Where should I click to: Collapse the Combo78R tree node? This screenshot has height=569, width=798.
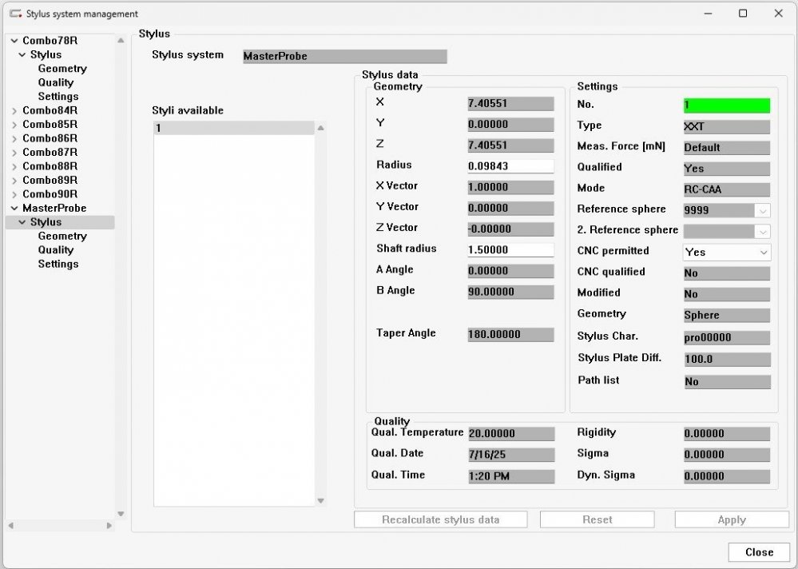pyautogui.click(x=14, y=41)
